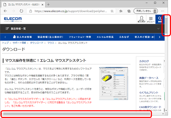Open エレコムの特長 menu item
Screen dimensions: 171x118
coord(105,37)
